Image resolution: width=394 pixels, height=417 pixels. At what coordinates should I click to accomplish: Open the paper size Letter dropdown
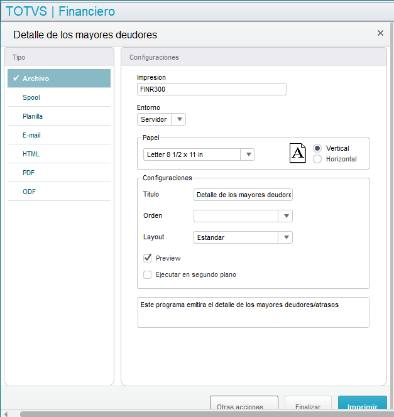(199, 154)
